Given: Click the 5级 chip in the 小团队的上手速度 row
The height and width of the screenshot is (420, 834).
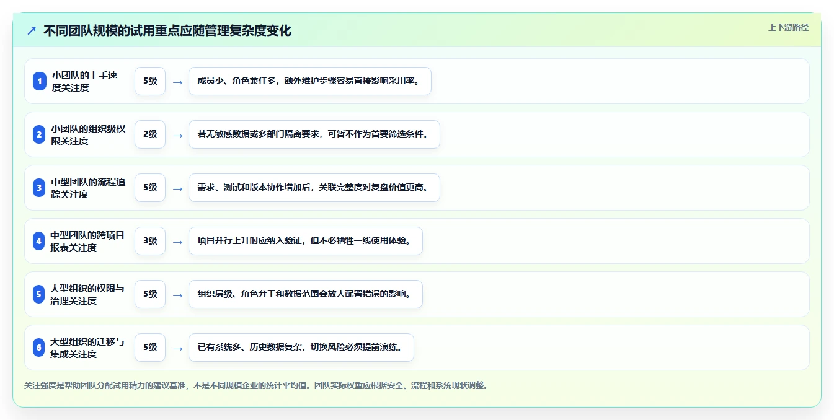Looking at the screenshot, I should 150,81.
